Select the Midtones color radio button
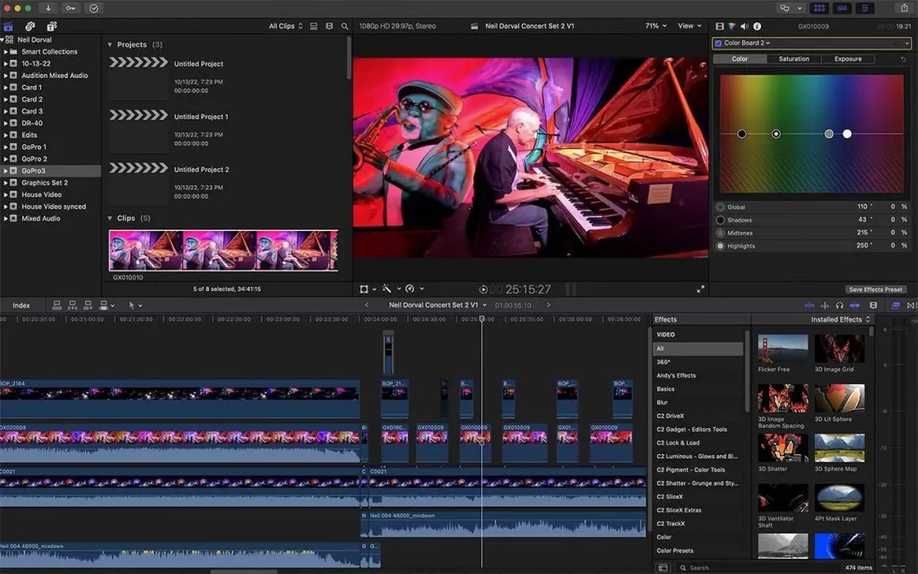Viewport: 918px width, 574px height. [721, 233]
